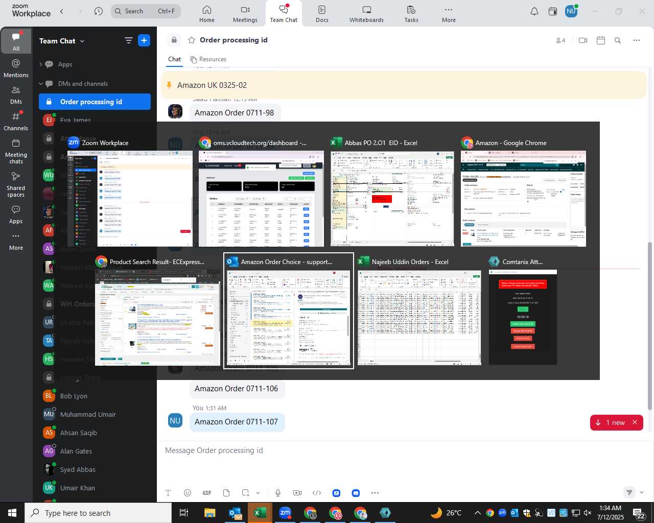This screenshot has width=654, height=523.
Task: Click the history clock icon
Action: 99,11
